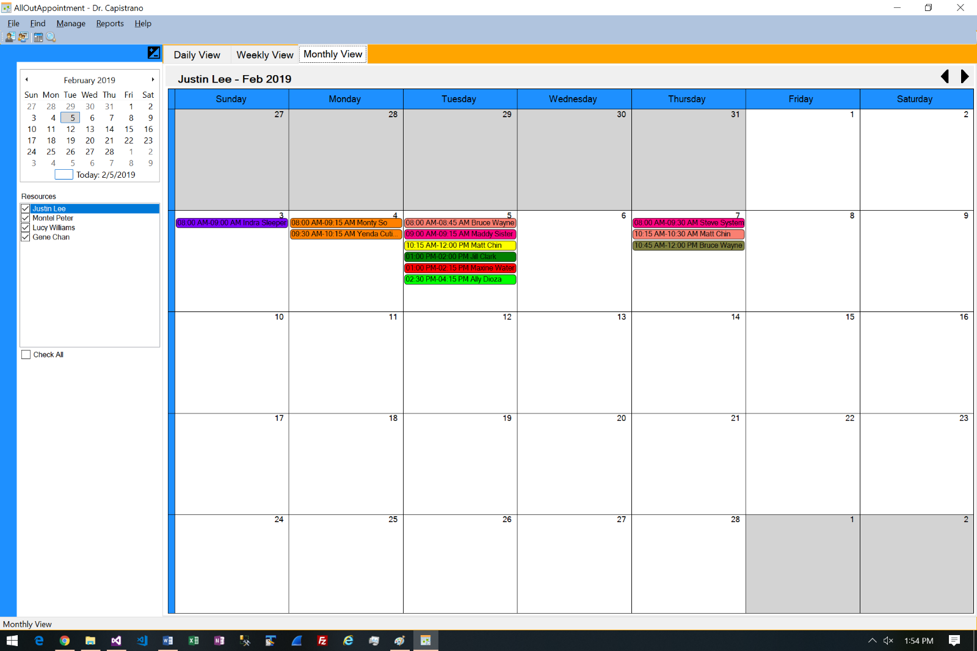Launch Microsoft Edge from the taskbar
The width and height of the screenshot is (977, 651).
pos(39,641)
